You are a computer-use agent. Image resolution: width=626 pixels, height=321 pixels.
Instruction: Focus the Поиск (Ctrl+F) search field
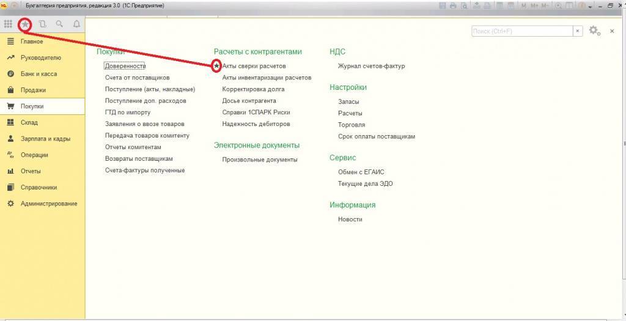(x=521, y=31)
